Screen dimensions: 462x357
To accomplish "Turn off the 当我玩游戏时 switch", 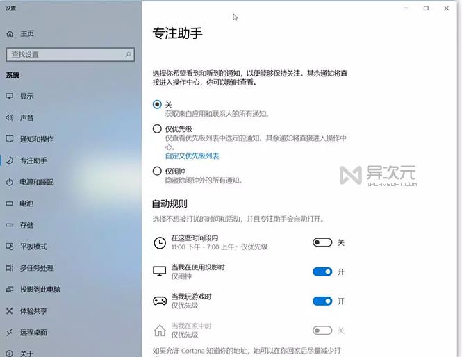I will coord(322,301).
